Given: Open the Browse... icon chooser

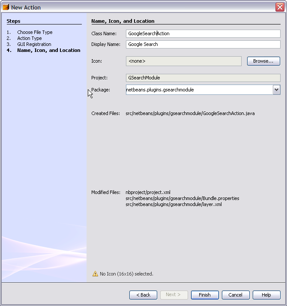Looking at the screenshot, I should [263, 61].
